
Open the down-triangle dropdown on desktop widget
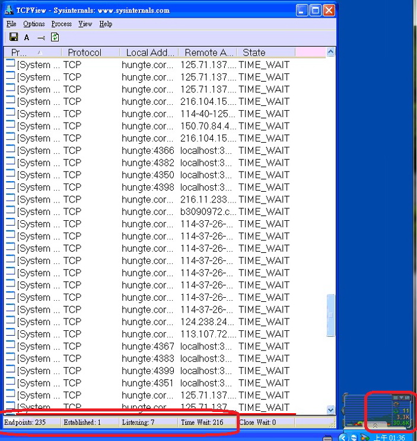401,398
